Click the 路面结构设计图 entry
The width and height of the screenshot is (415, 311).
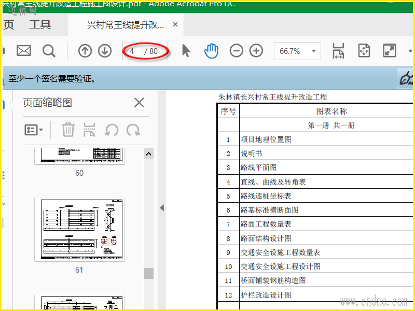[x=266, y=238]
